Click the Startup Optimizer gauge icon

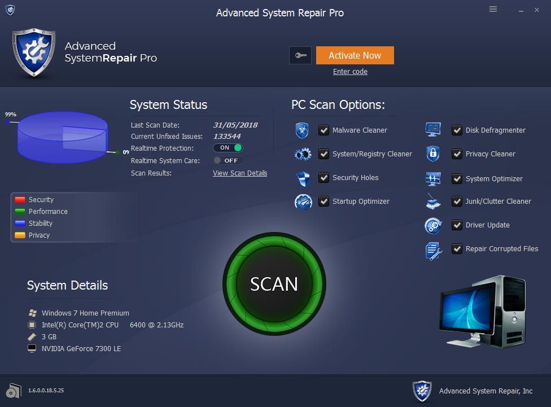[x=303, y=202]
